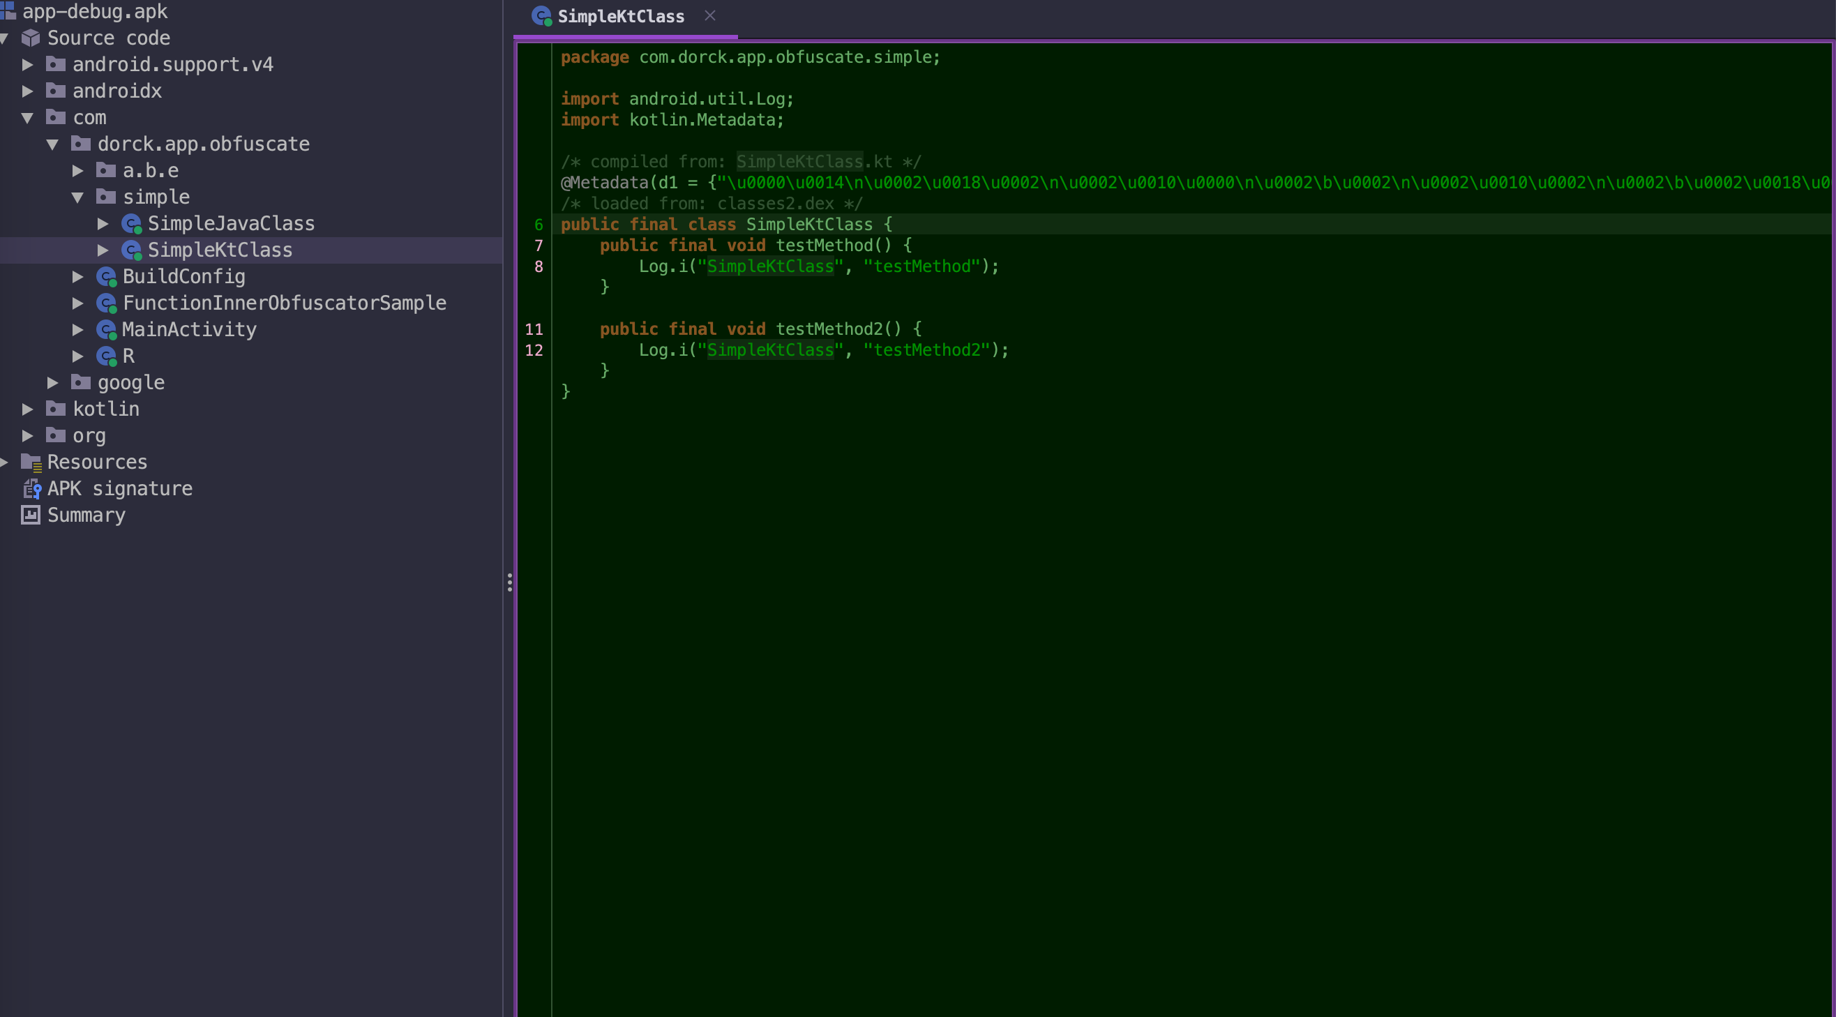This screenshot has height=1017, width=1836.
Task: Click the SimpleJavaClass class icon
Action: pyautogui.click(x=131, y=224)
